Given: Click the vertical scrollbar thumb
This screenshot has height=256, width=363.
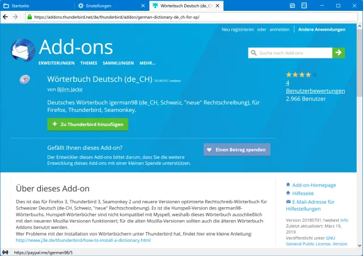Looking at the screenshot, I should tap(360, 62).
